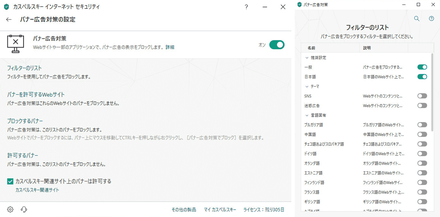Collapse the 推奨設定 group
440x217 pixels.
(x=306, y=58)
